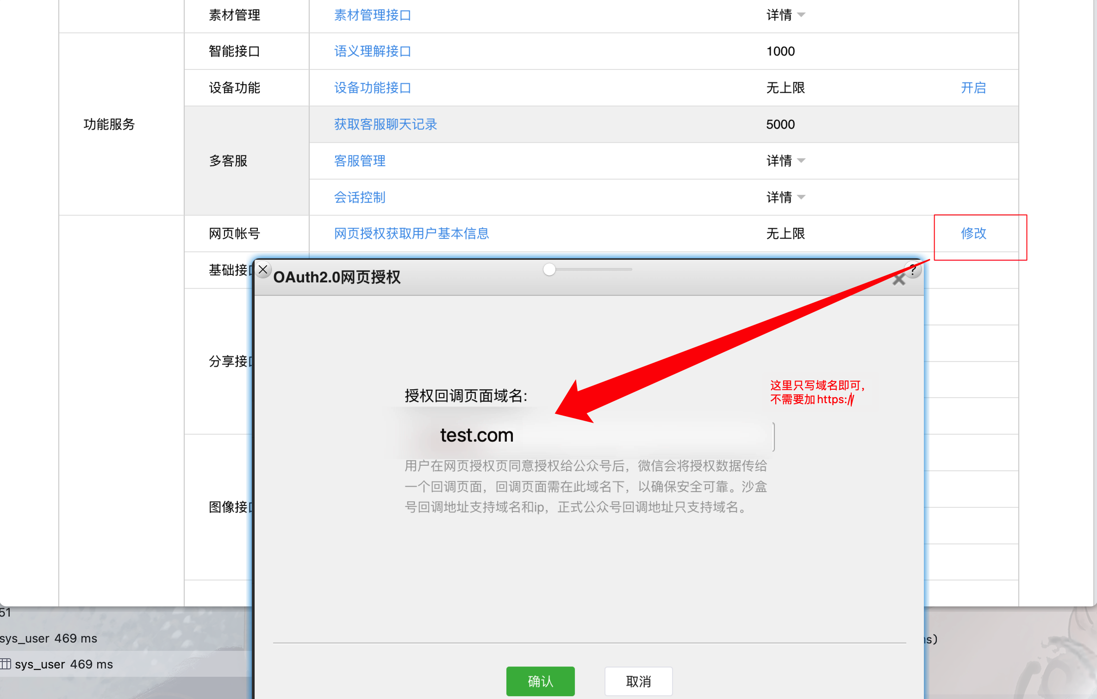Screen dimensions: 1097x699
Task: Open 网页授权获取用户基本信息 link
Action: click(x=411, y=233)
